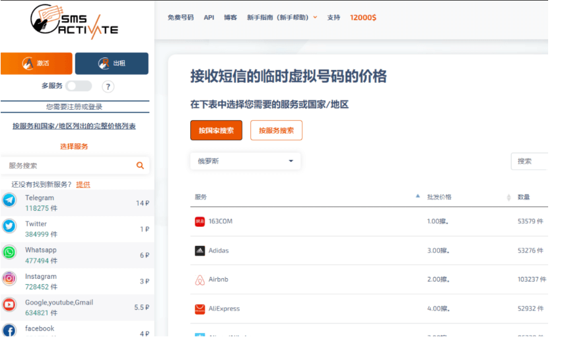Go to 免费号码 page
The height and width of the screenshot is (337, 562).
pos(180,18)
